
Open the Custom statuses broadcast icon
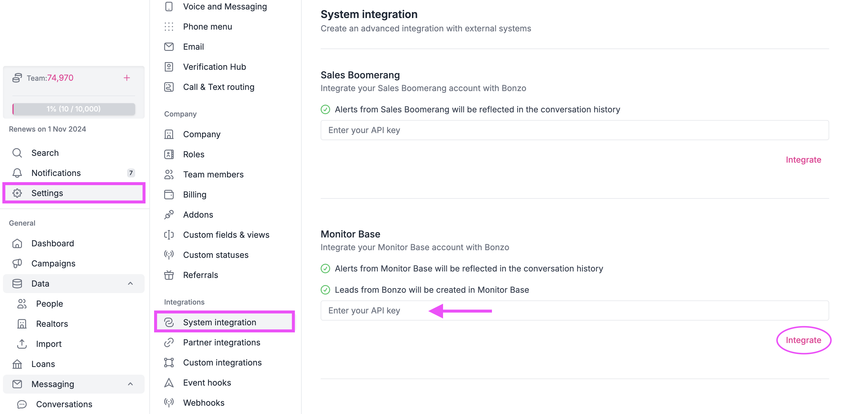(169, 255)
